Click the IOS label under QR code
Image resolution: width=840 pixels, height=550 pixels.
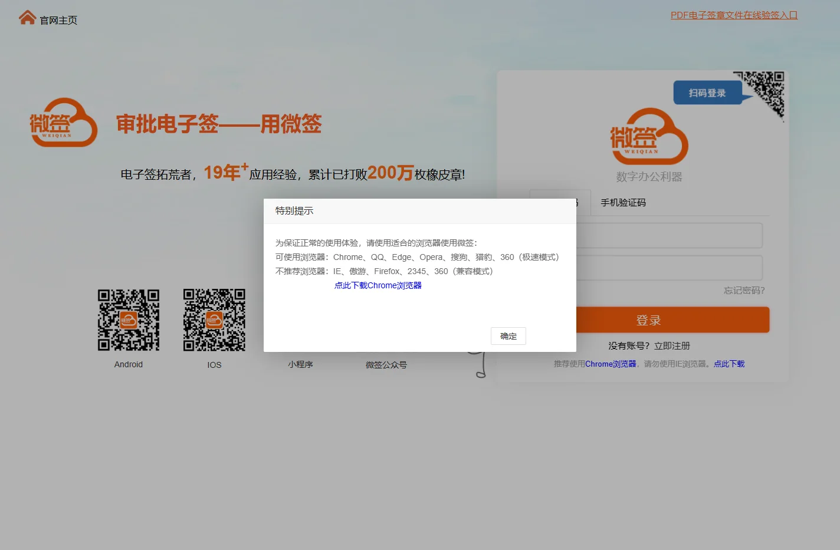click(x=214, y=365)
